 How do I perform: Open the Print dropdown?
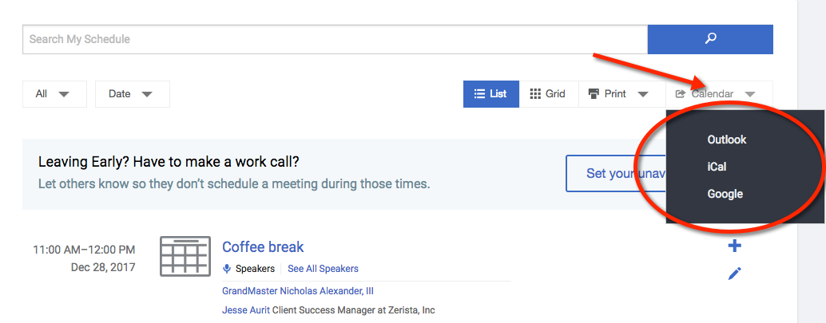point(621,94)
